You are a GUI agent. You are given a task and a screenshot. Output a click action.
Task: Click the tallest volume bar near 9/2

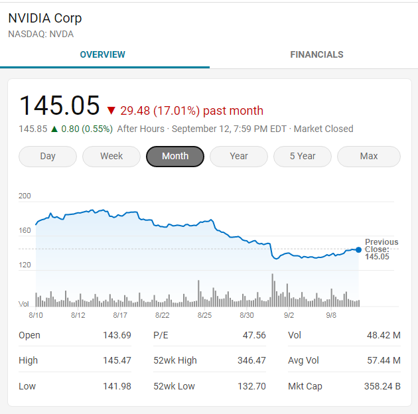tap(273, 290)
